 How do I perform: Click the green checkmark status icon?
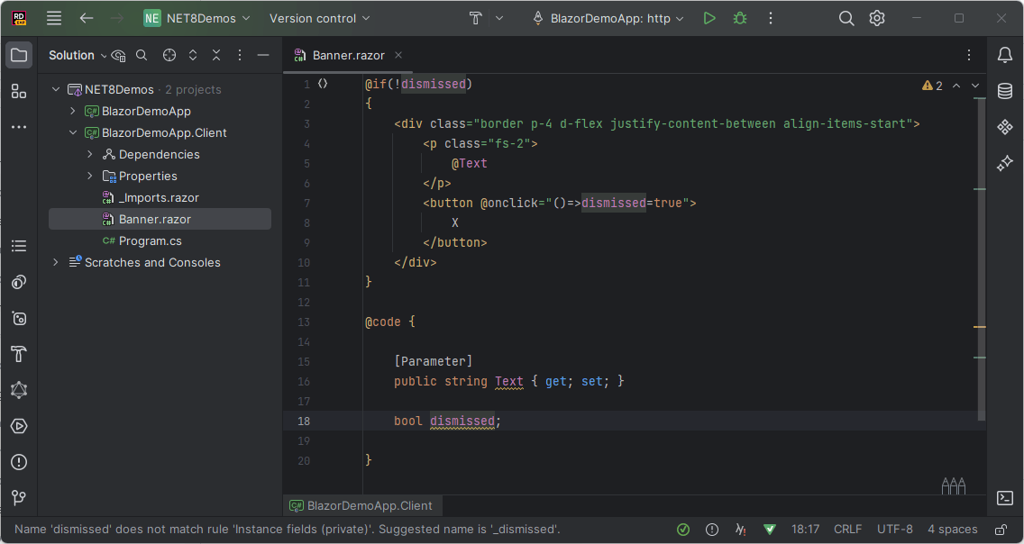point(683,529)
